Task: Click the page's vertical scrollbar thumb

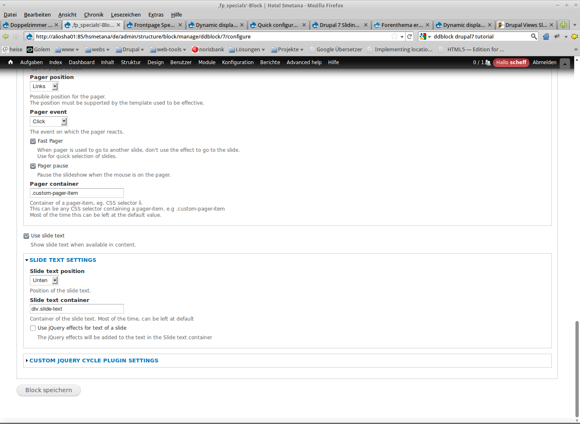Action: (x=577, y=368)
